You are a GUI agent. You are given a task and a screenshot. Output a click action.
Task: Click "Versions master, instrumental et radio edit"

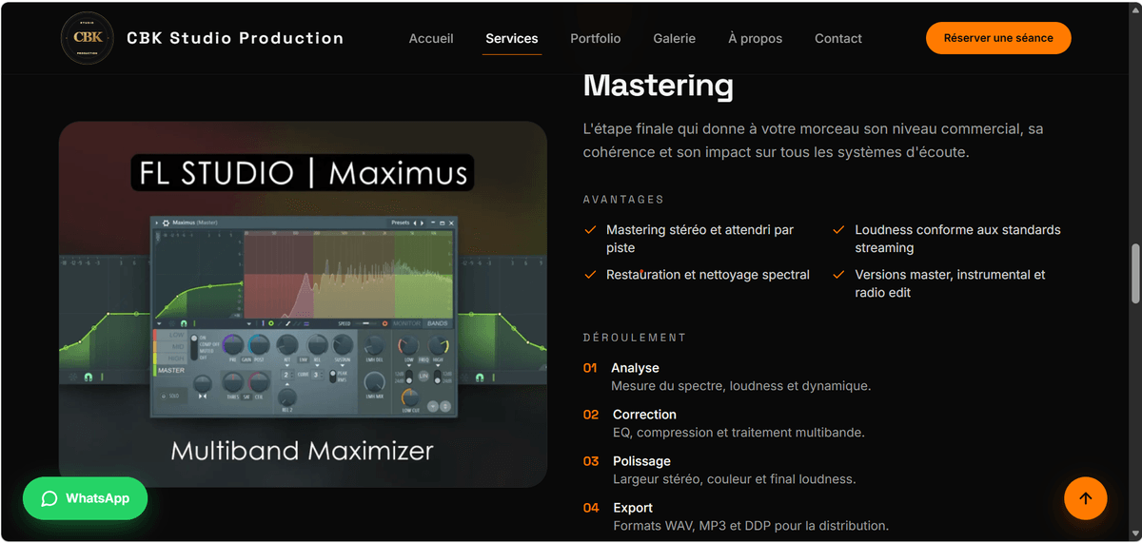950,283
